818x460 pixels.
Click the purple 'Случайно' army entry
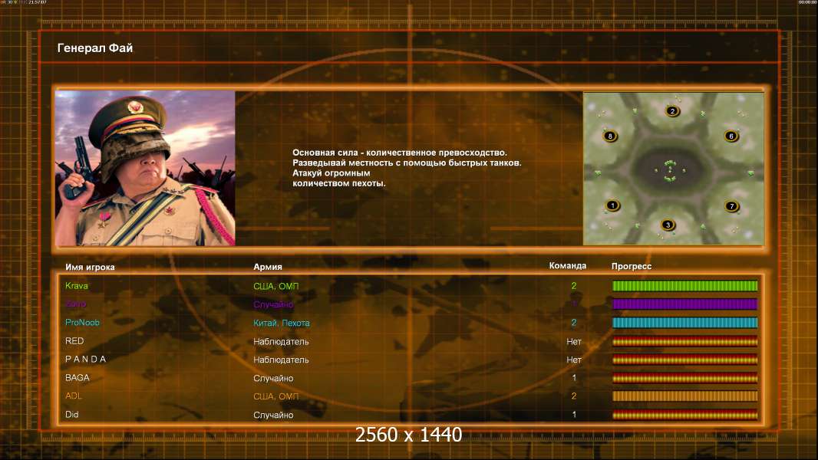273,304
